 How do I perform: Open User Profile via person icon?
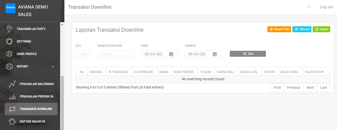pyautogui.click(x=9, y=54)
